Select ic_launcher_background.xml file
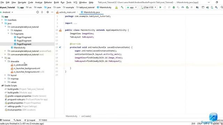 click(27, 68)
